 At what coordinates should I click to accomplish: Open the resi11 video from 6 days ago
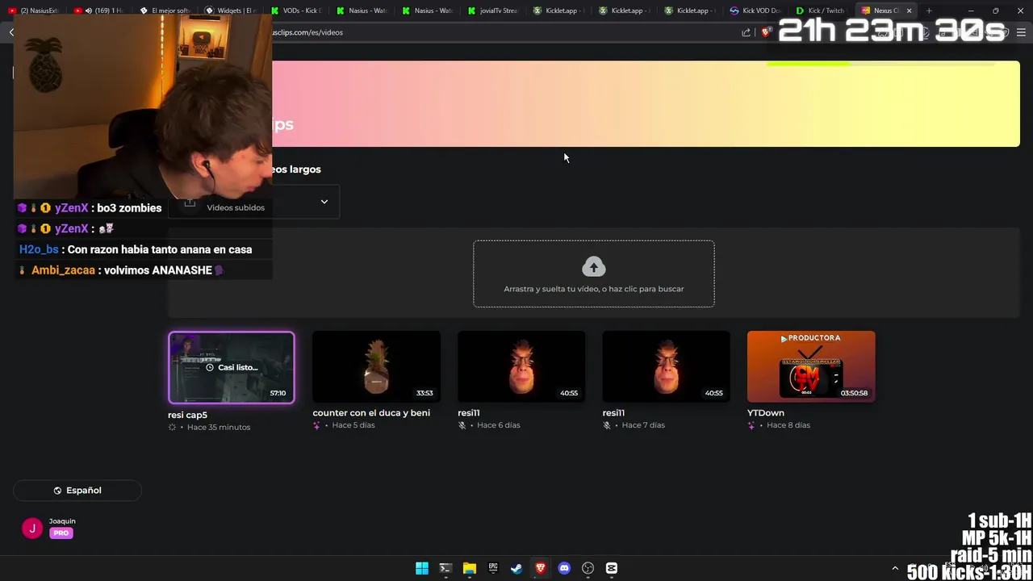521,366
